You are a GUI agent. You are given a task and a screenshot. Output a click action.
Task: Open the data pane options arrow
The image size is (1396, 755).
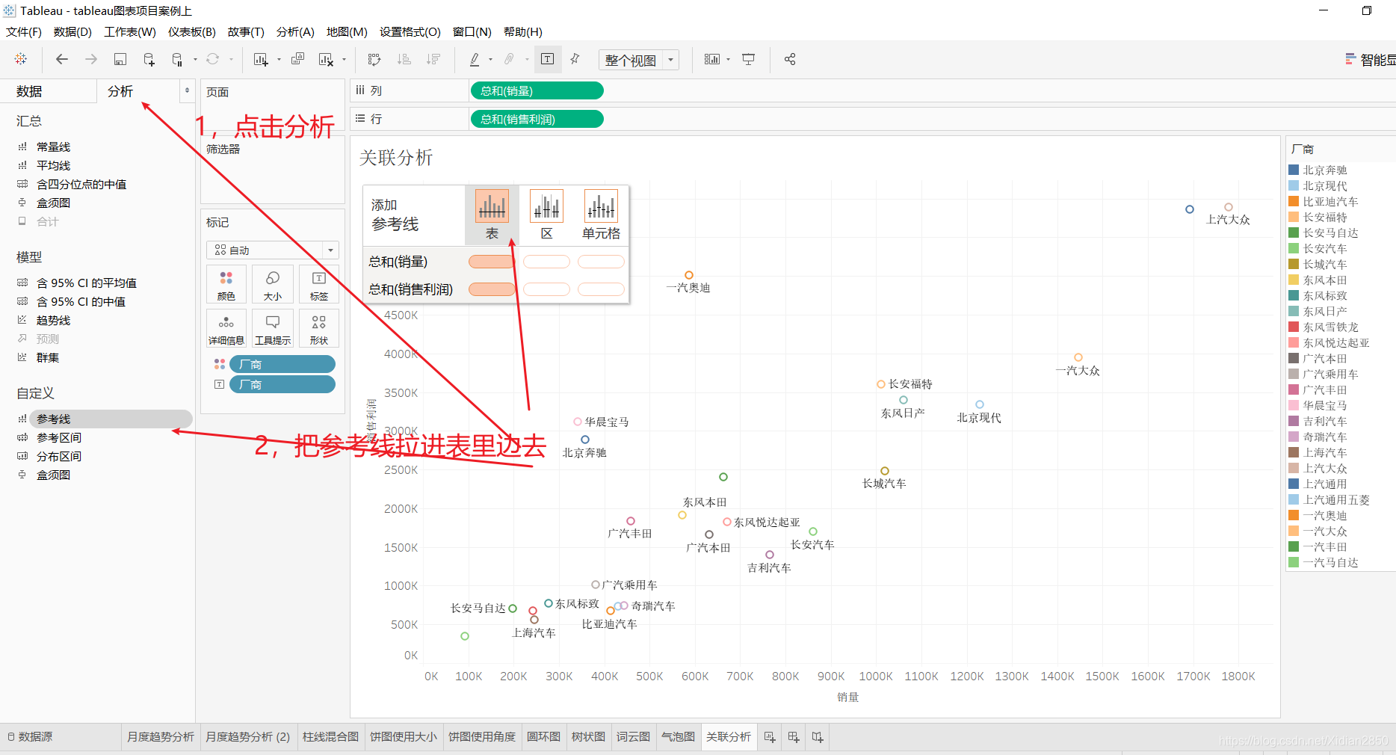point(187,90)
